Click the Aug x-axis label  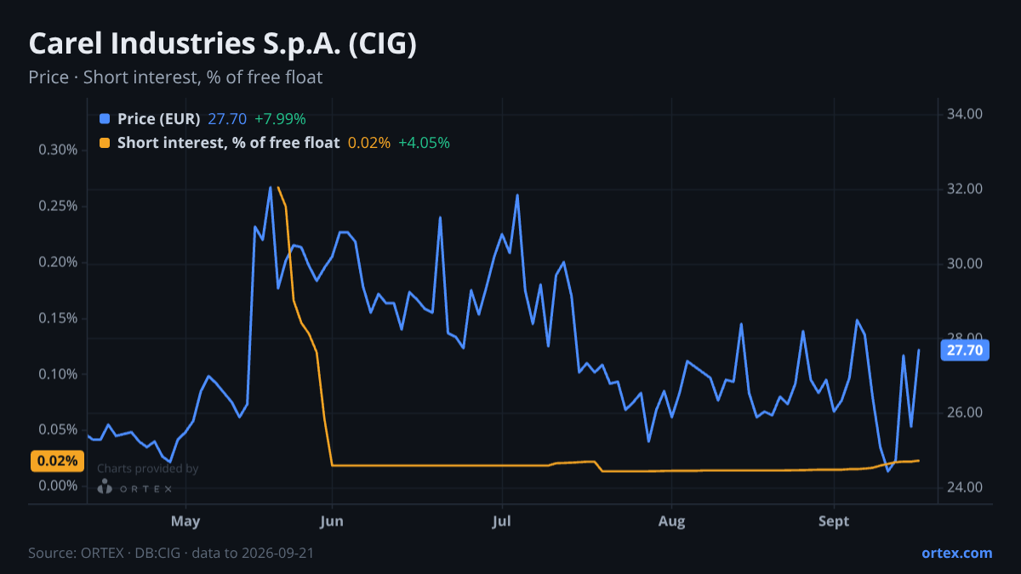[x=672, y=521]
